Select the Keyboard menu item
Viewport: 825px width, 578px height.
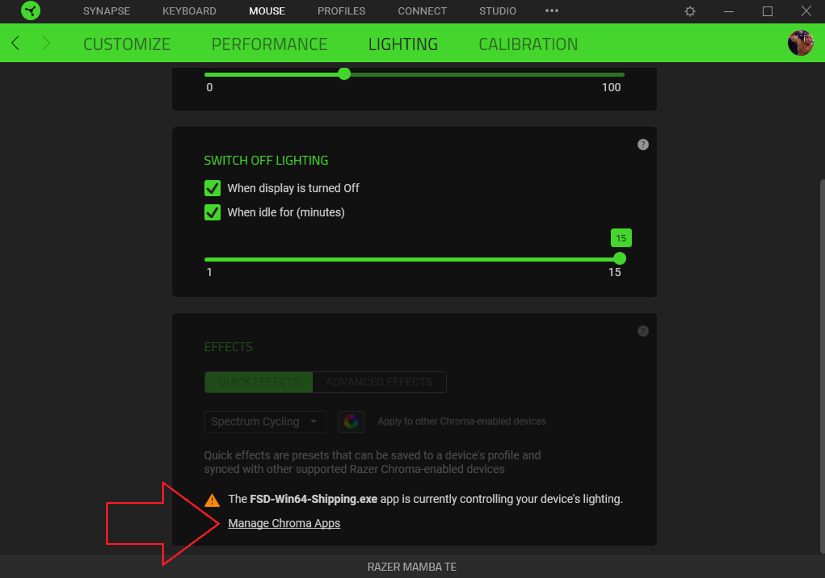click(189, 11)
